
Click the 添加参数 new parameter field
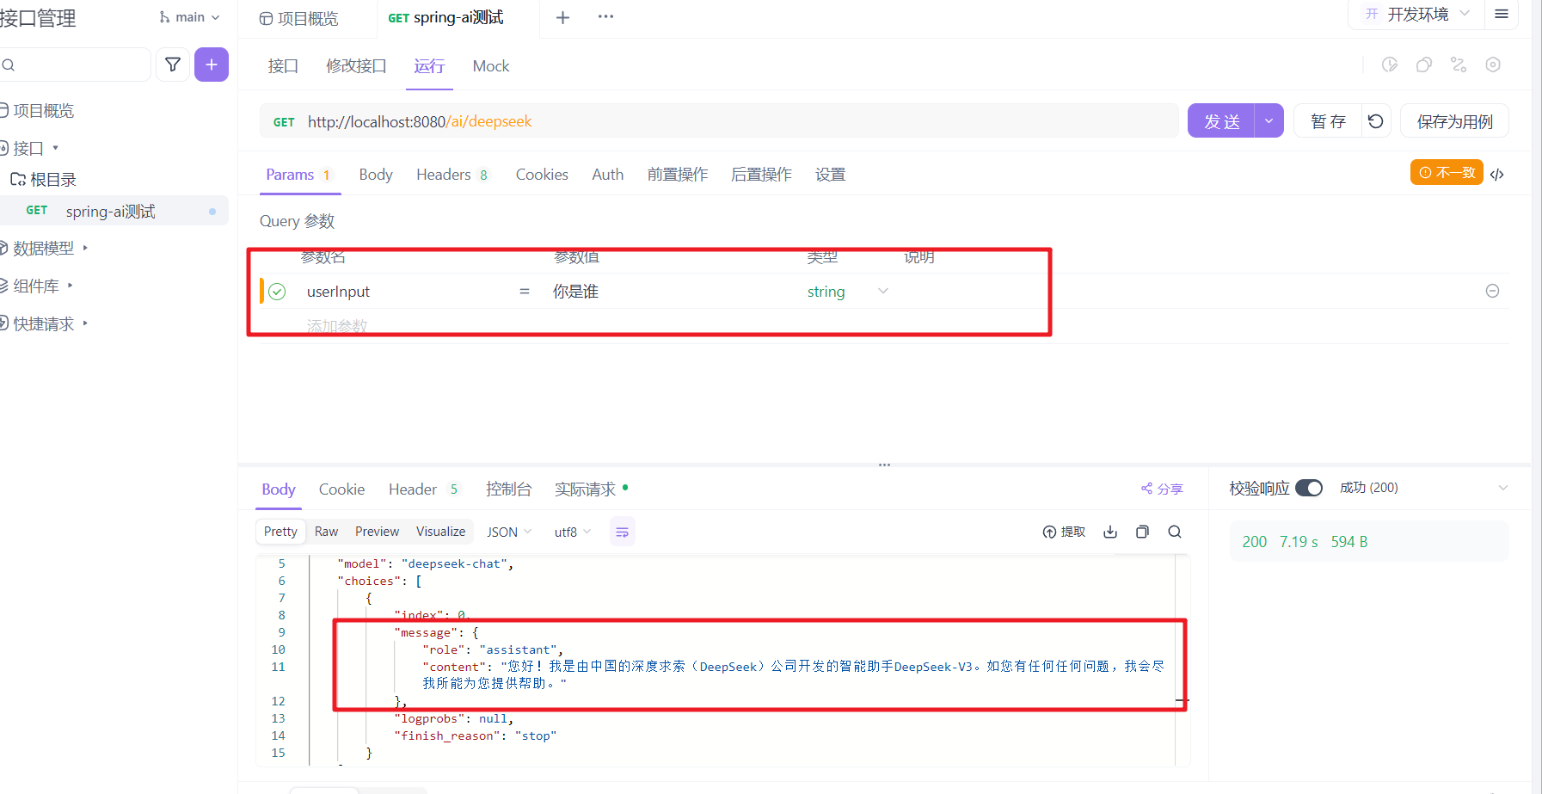[x=337, y=326]
